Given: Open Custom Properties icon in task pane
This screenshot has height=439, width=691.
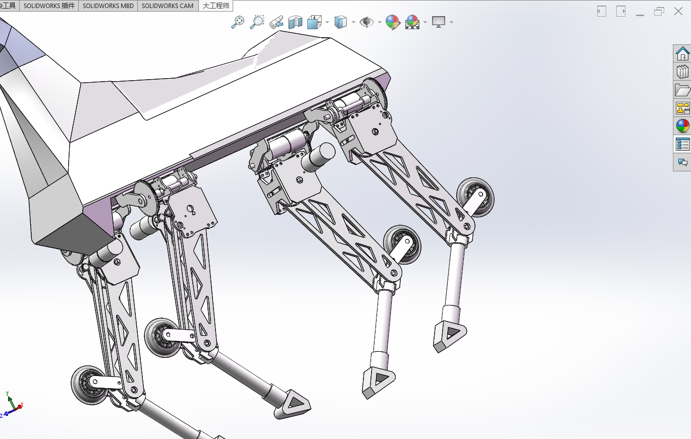Looking at the screenshot, I should [682, 144].
